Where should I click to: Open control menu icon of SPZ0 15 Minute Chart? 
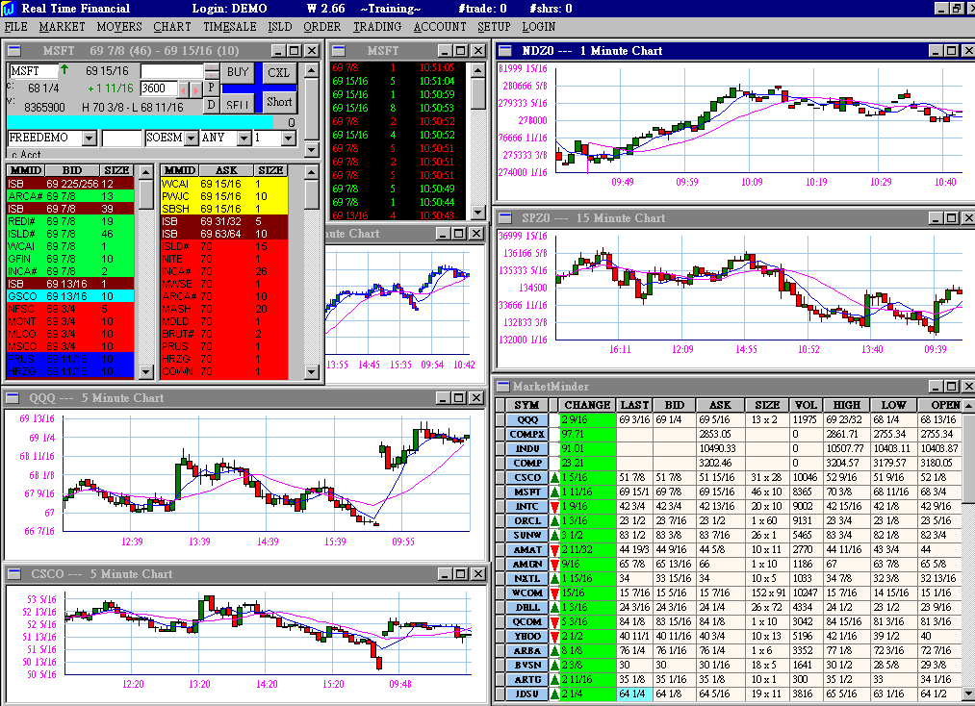point(505,217)
